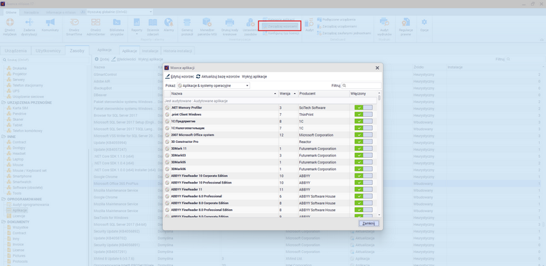The width and height of the screenshot is (546, 266).
Task: Click the Aktualizuj bazę wzorców refresh icon
Action: click(198, 77)
